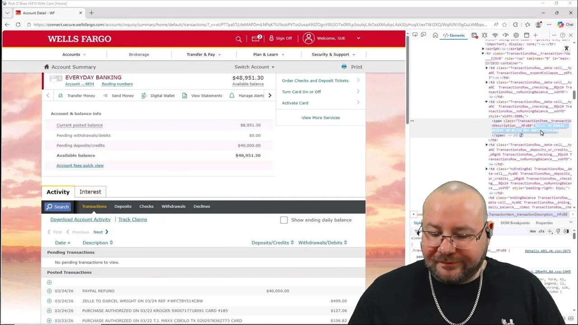This screenshot has width=578, height=325.
Task: Open the DevTools Performance gauge icon
Action: 506,35
